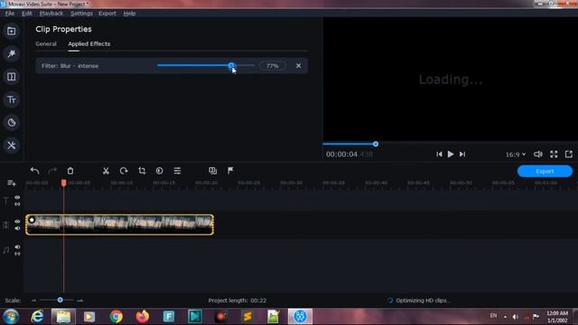
Task: Switch to the General tab
Action: click(46, 44)
